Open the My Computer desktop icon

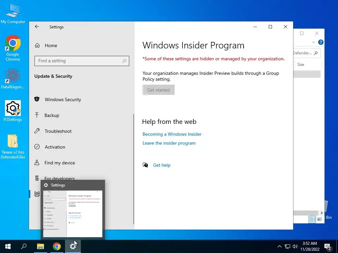tap(13, 14)
